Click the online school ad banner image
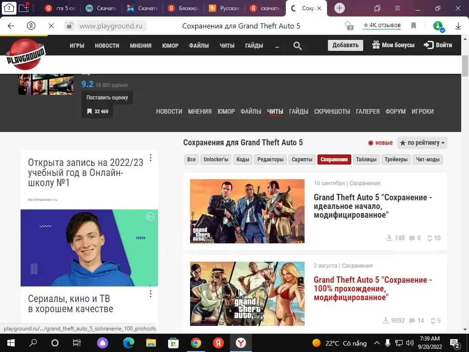Image resolution: width=469 pixels, height=352 pixels. pyautogui.click(x=89, y=248)
